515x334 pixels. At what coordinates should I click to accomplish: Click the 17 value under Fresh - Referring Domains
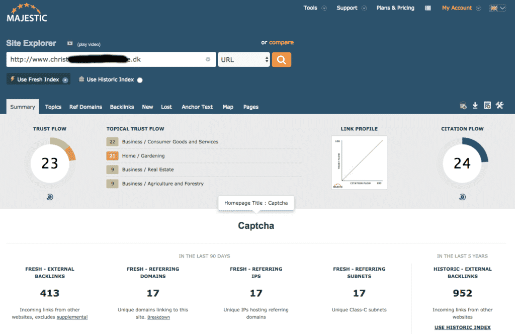pyautogui.click(x=153, y=293)
